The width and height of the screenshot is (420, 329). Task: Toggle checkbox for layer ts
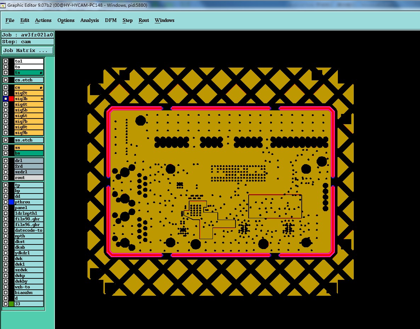(x=6, y=73)
